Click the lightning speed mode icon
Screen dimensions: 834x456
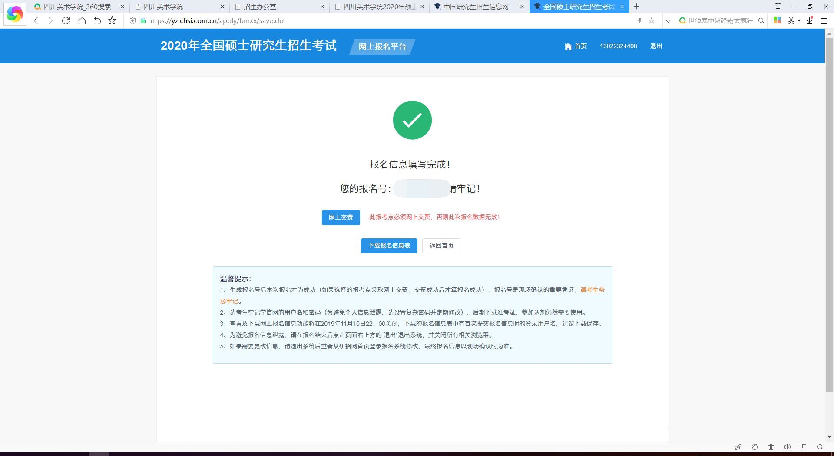[x=639, y=20]
